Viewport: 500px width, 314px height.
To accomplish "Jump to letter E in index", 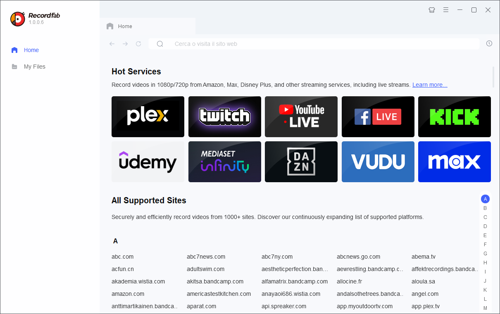I will pyautogui.click(x=485, y=235).
